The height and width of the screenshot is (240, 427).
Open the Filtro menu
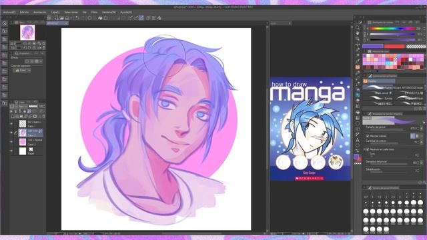click(x=94, y=12)
